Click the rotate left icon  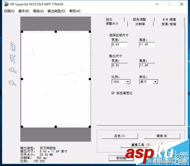coord(13,47)
